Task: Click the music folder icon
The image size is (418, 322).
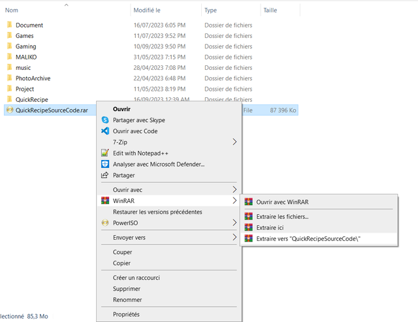Action: [9, 67]
